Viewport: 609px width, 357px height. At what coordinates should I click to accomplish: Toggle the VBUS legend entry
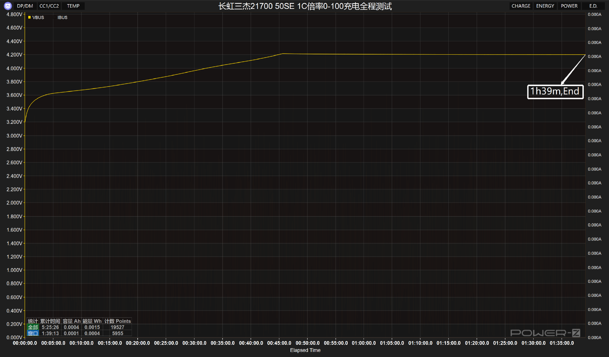(36, 17)
